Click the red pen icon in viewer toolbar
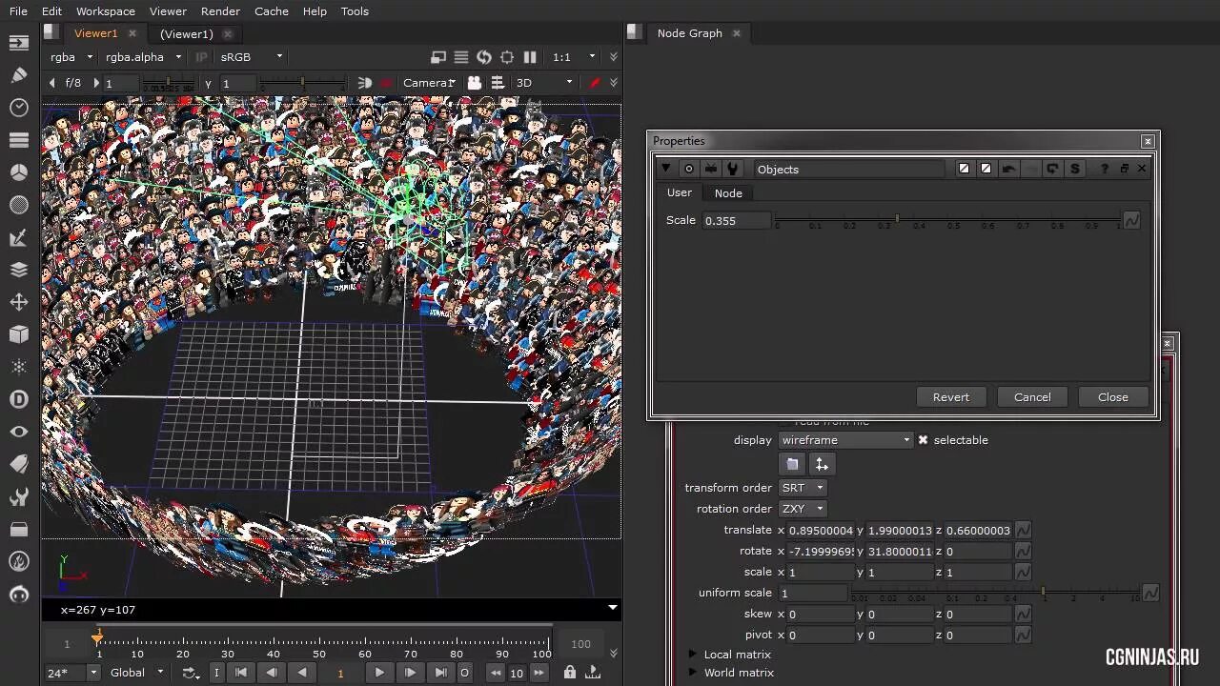Image resolution: width=1220 pixels, height=686 pixels. tap(595, 83)
